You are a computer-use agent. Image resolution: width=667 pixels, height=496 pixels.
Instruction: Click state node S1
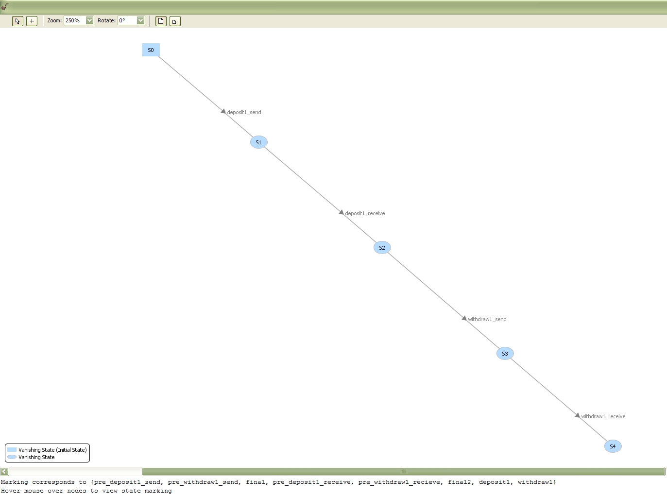258,142
